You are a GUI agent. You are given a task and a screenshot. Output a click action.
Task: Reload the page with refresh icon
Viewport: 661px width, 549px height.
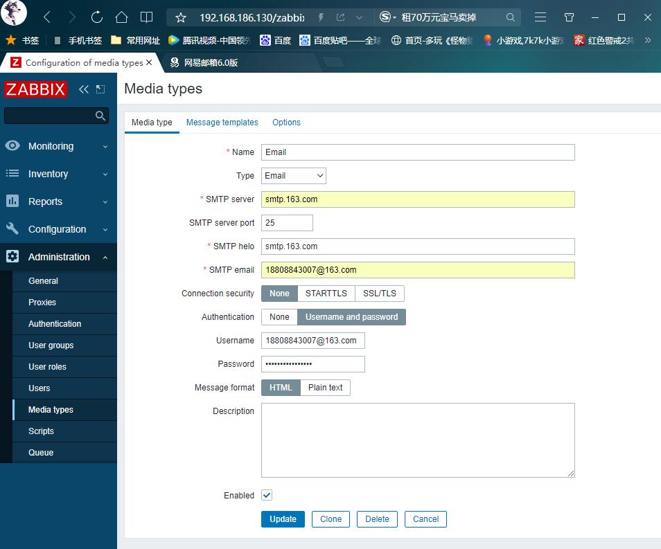coord(97,17)
